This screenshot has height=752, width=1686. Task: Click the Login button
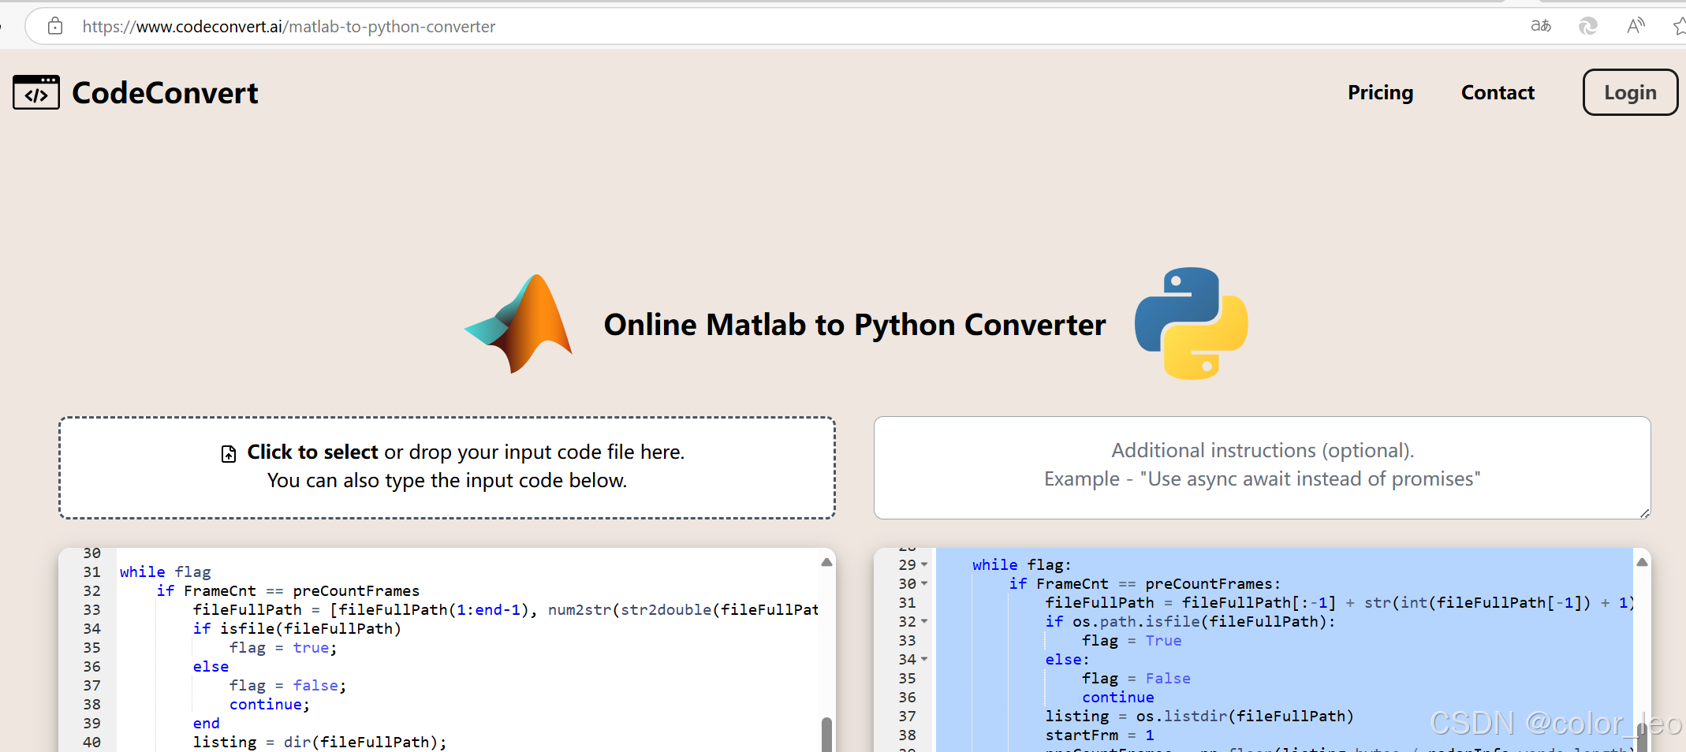pyautogui.click(x=1629, y=92)
